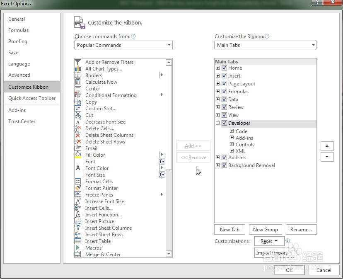Select the Format Painter brush icon
Screen dimensions: 343x279
77,188
